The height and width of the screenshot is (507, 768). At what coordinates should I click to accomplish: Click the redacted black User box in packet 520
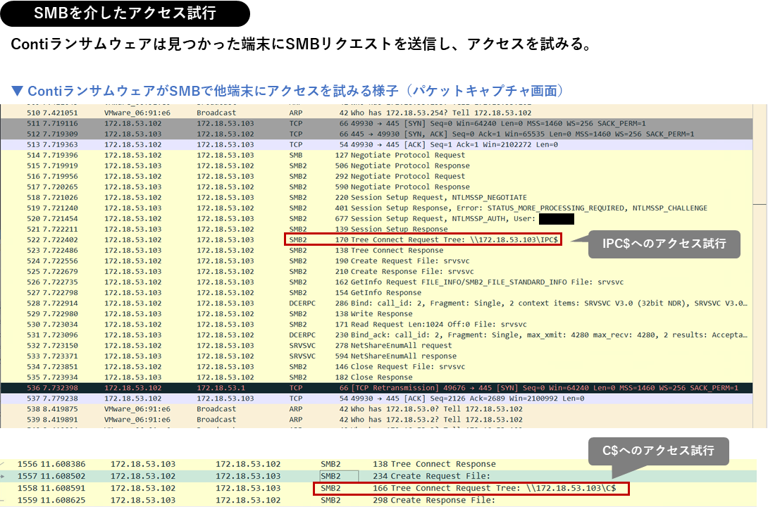(556, 219)
